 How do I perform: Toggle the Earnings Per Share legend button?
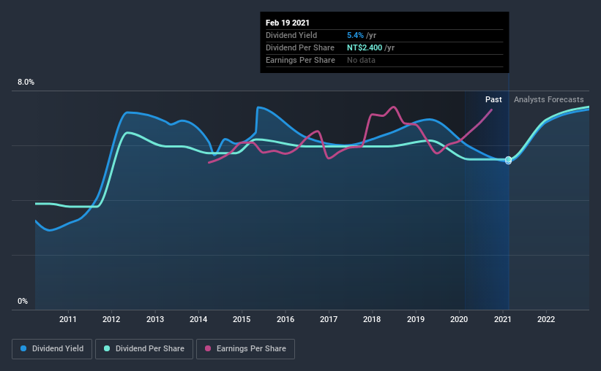(246, 349)
